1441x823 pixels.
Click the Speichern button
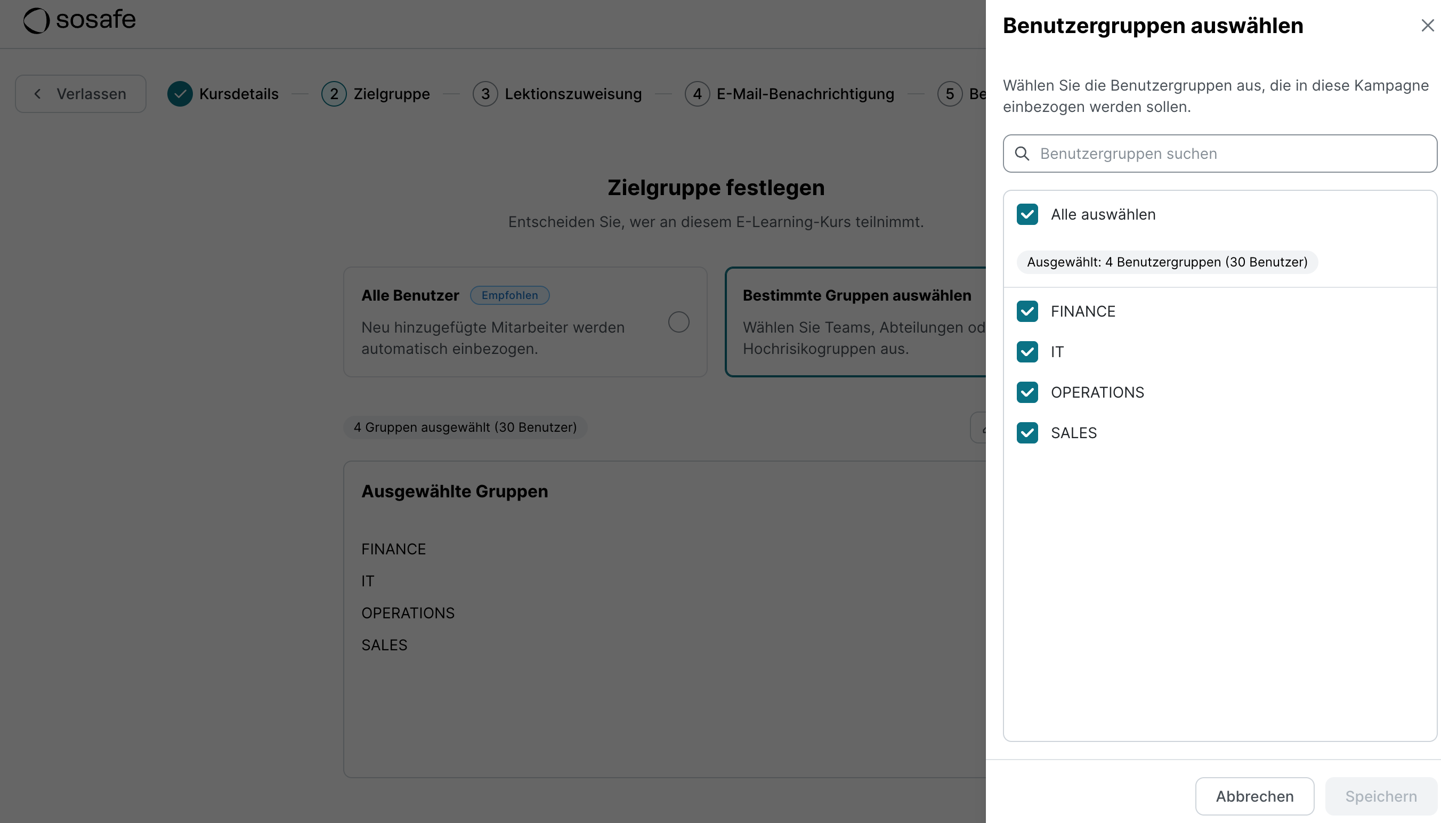(1381, 796)
